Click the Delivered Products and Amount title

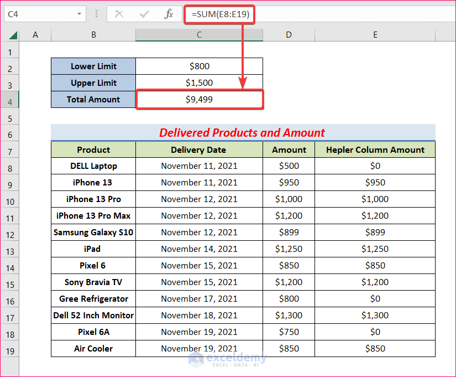coord(242,133)
